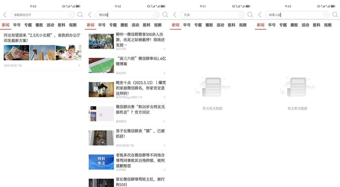
Task: Dismiss the 老板多次在微信群 article
Action: click(x=164, y=169)
